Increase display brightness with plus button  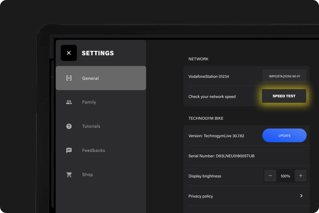coord(301,176)
